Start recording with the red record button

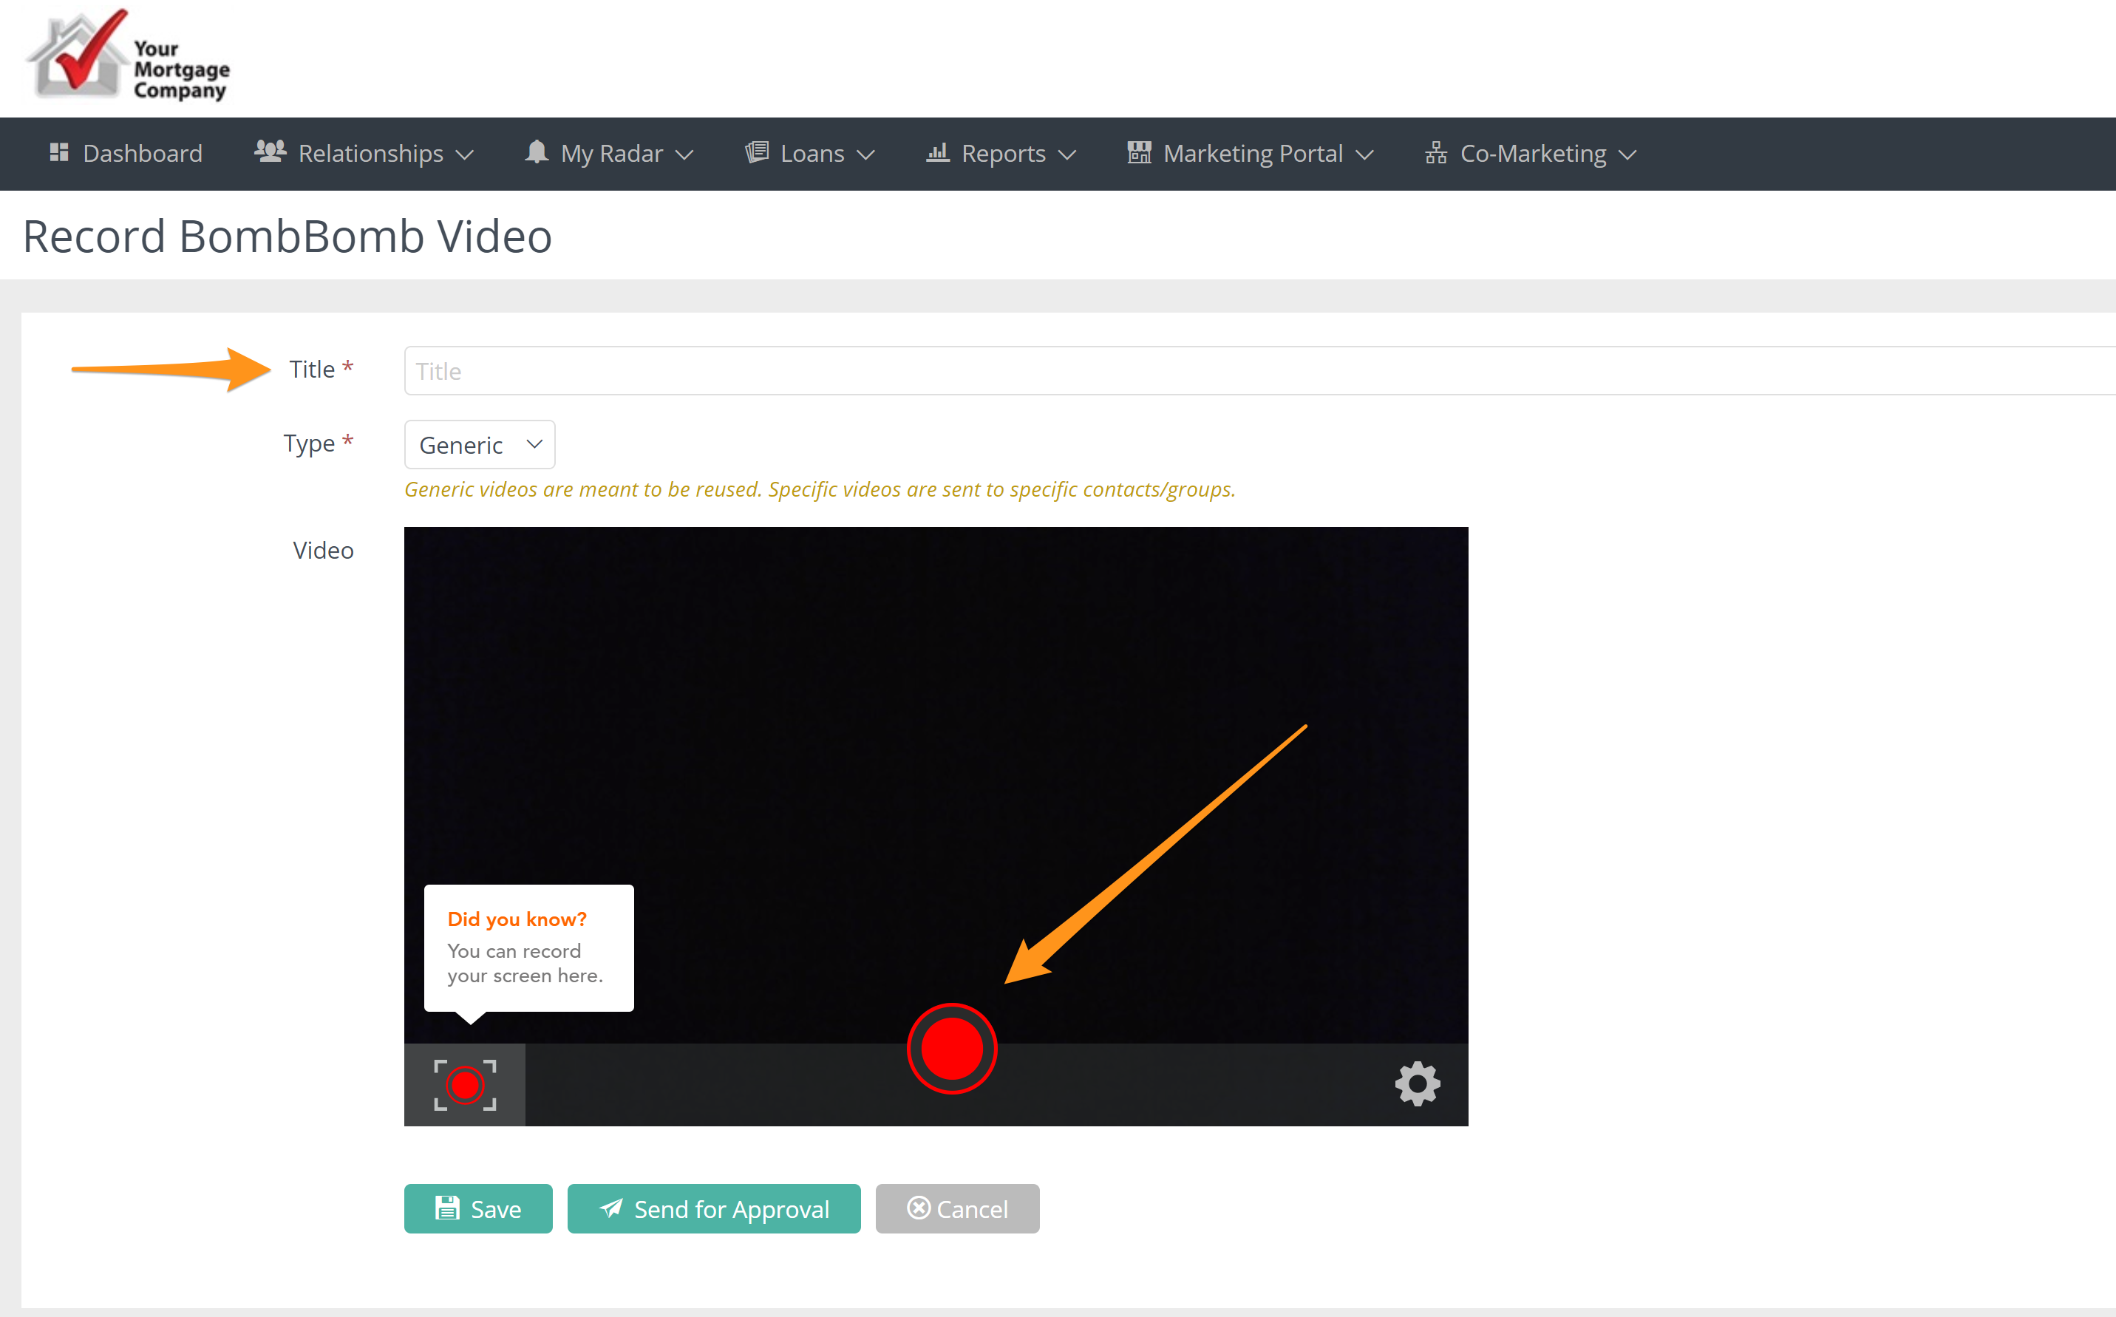point(952,1049)
